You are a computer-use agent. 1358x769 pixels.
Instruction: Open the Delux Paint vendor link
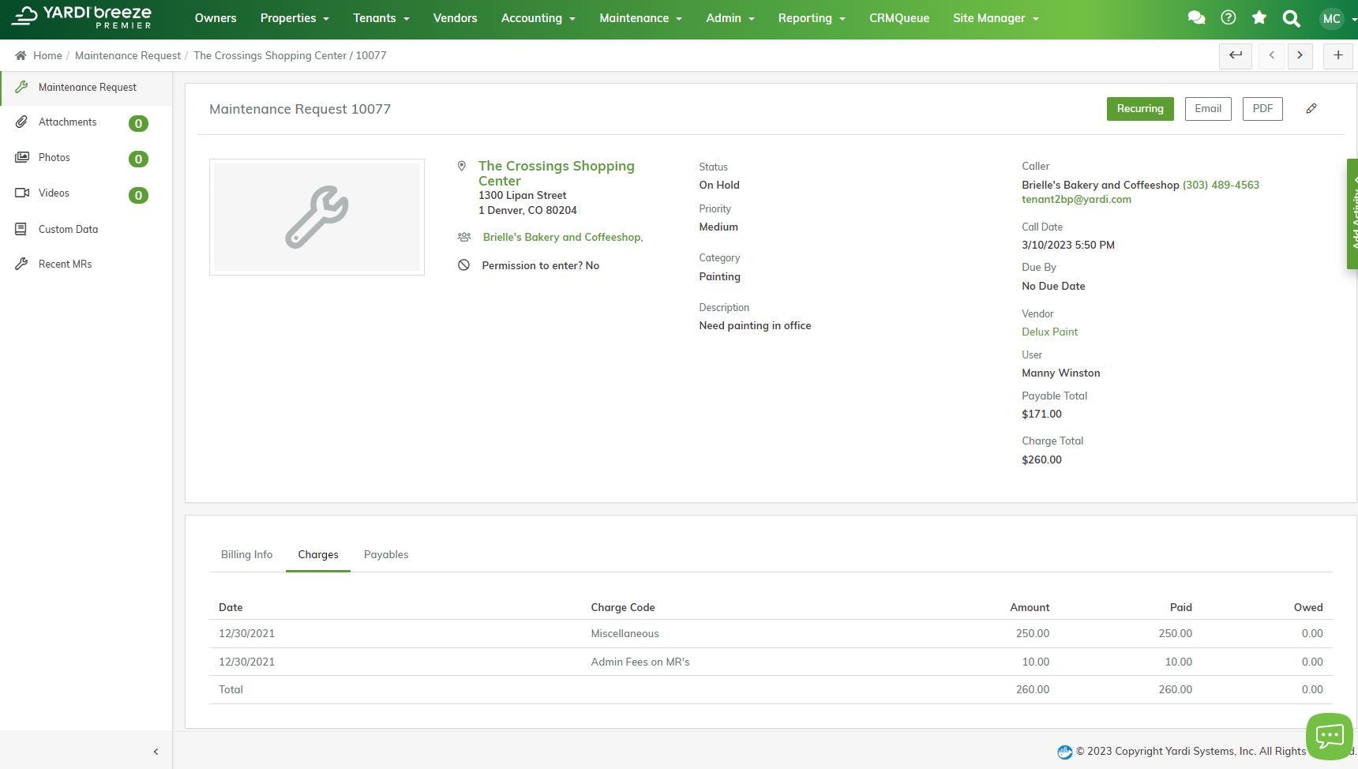pos(1049,332)
